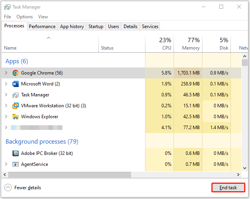Click the Task Manager process icon
Viewport: 250px width, 199px height.
pos(16,95)
